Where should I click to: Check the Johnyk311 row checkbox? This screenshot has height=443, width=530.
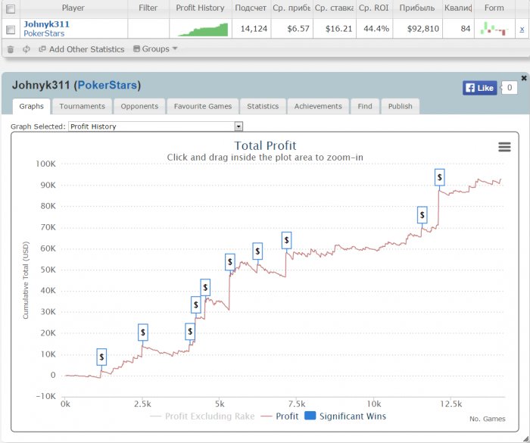coord(11,30)
